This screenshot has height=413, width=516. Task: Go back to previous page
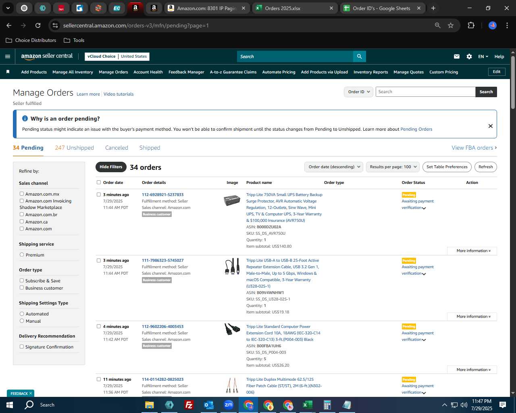coord(9,25)
